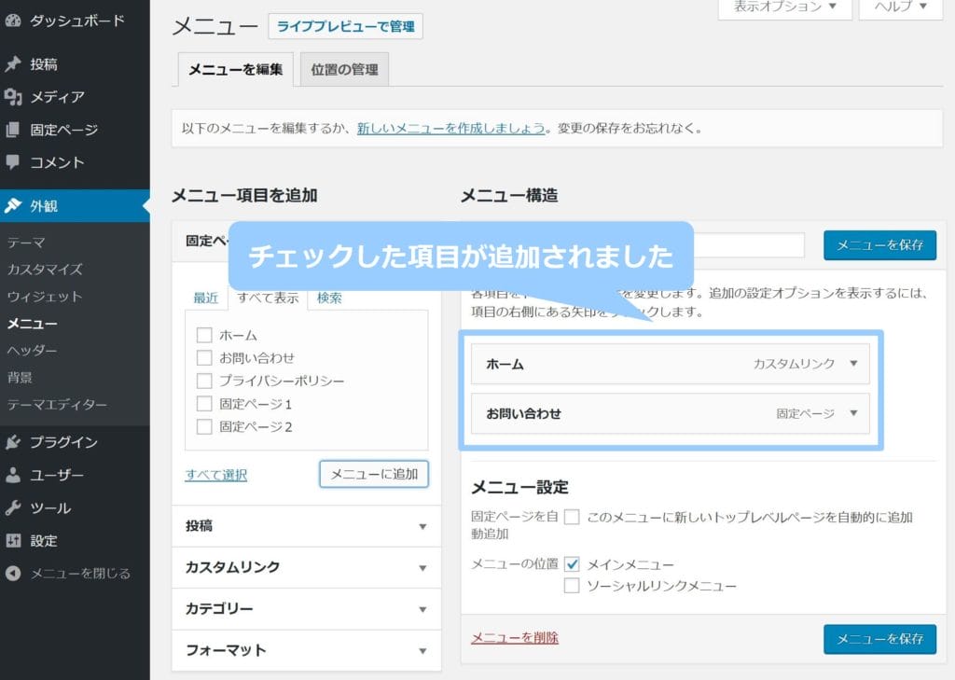Screen dimensions: 955x680
Task: Collapse sidebar with メニューを閉じる arrow icon
Action: pyautogui.click(x=13, y=574)
